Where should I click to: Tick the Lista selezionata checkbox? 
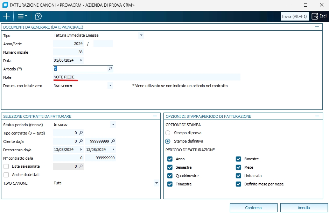coord(6,167)
